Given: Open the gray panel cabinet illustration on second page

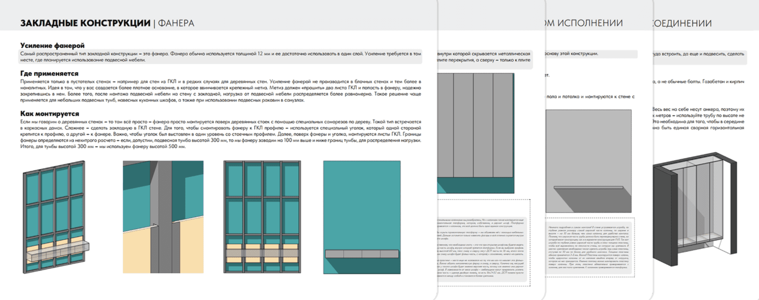Looking at the screenshot, I should click(476, 133).
